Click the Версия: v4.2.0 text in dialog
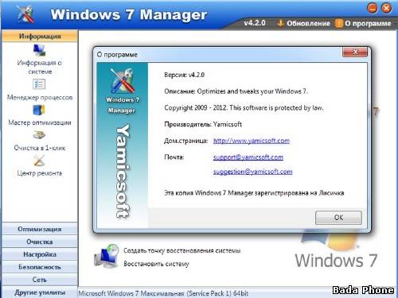The image size is (398, 298). [x=184, y=75]
